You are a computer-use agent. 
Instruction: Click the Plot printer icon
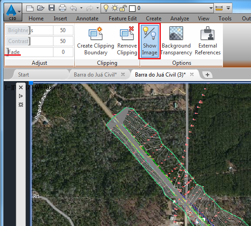63,8
